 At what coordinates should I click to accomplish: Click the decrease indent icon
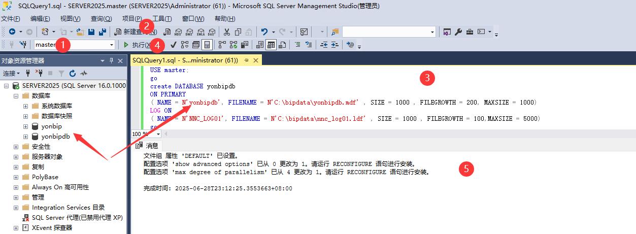pos(324,45)
